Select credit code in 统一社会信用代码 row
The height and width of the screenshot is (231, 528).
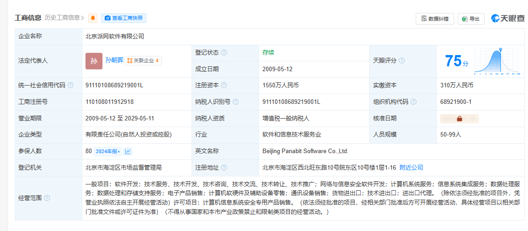[x=115, y=86]
